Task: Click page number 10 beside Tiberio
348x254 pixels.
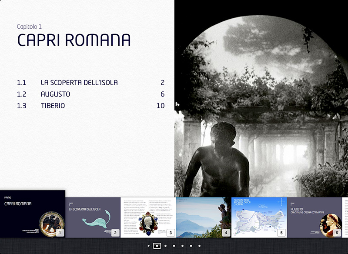Action: [160, 106]
